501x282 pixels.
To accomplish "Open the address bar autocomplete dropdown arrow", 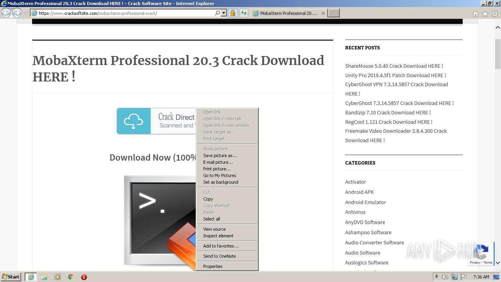I will pyautogui.click(x=224, y=13).
